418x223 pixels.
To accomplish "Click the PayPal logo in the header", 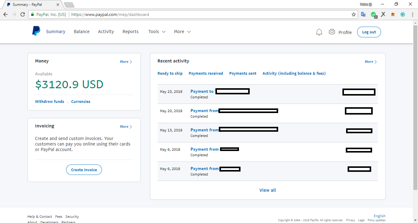I will (36, 31).
